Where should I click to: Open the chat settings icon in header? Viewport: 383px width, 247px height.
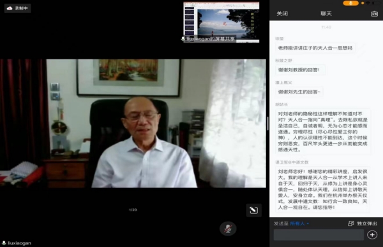(x=374, y=13)
